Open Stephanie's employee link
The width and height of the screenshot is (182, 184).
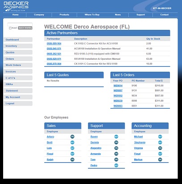(140, 143)
